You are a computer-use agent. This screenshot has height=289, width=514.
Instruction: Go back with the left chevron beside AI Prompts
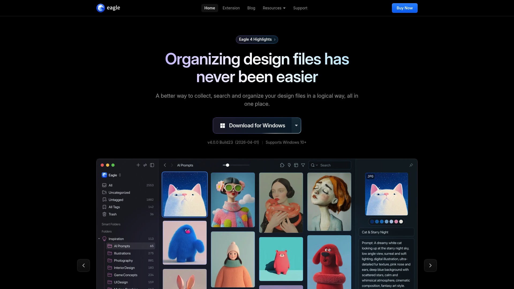[x=165, y=165]
